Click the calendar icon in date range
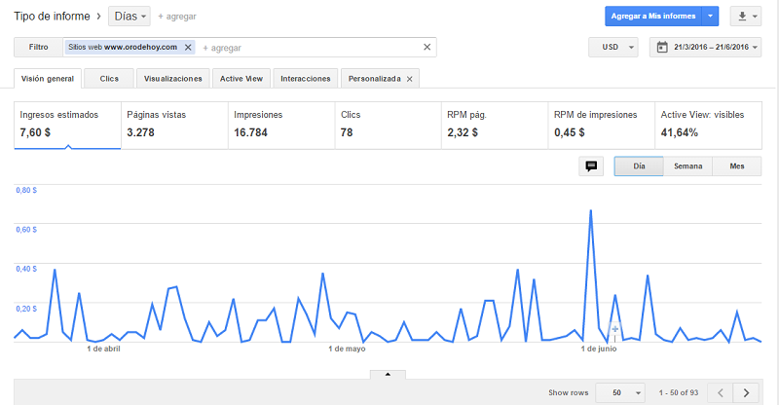Screen dimensions: 779x405 click(662, 47)
